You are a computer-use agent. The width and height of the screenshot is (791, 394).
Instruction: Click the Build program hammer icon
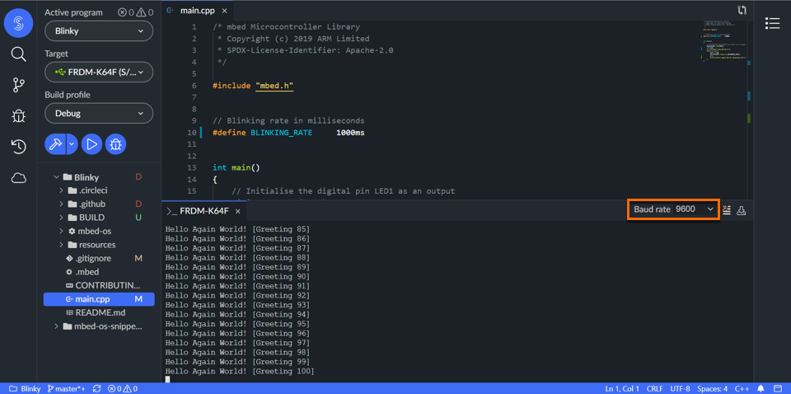[54, 144]
